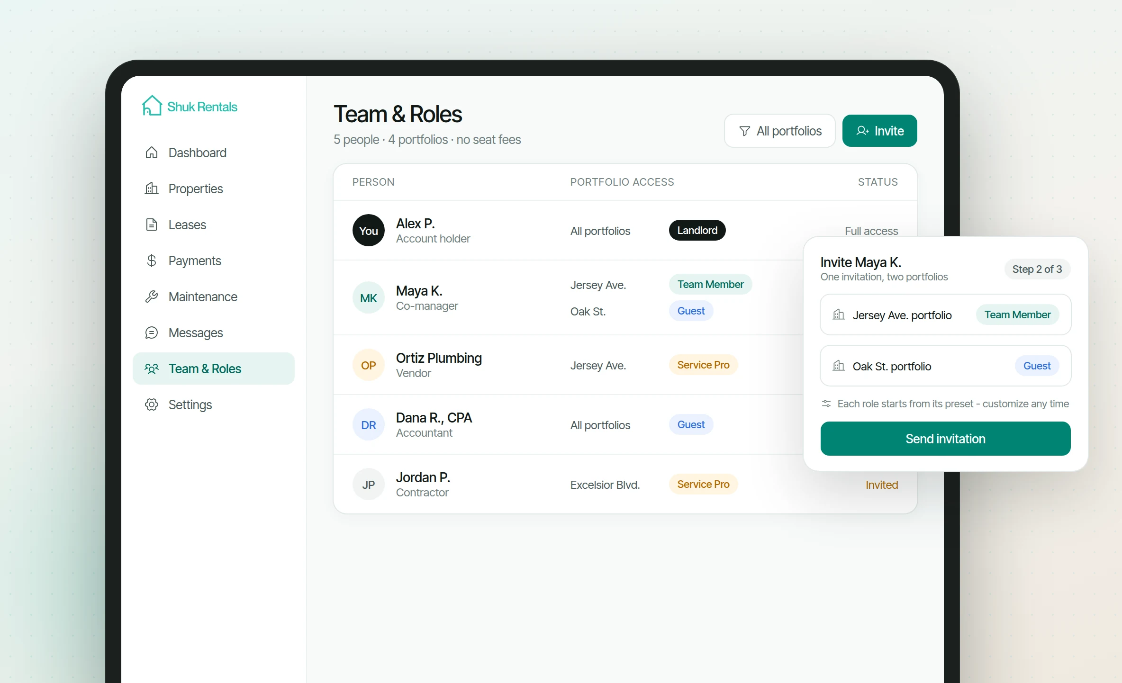The image size is (1122, 683).
Task: Click Maya K.'s Guest badge for Oak St.
Action: point(691,311)
